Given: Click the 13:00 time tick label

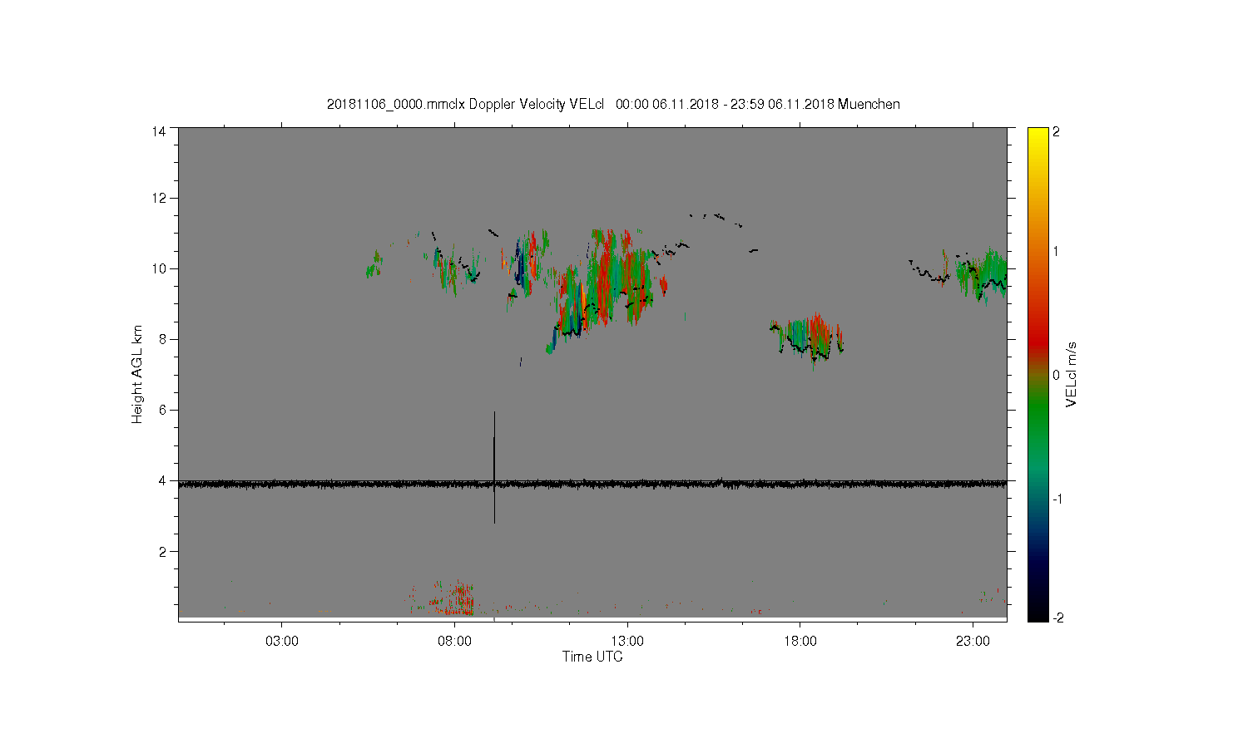Looking at the screenshot, I should point(627,641).
